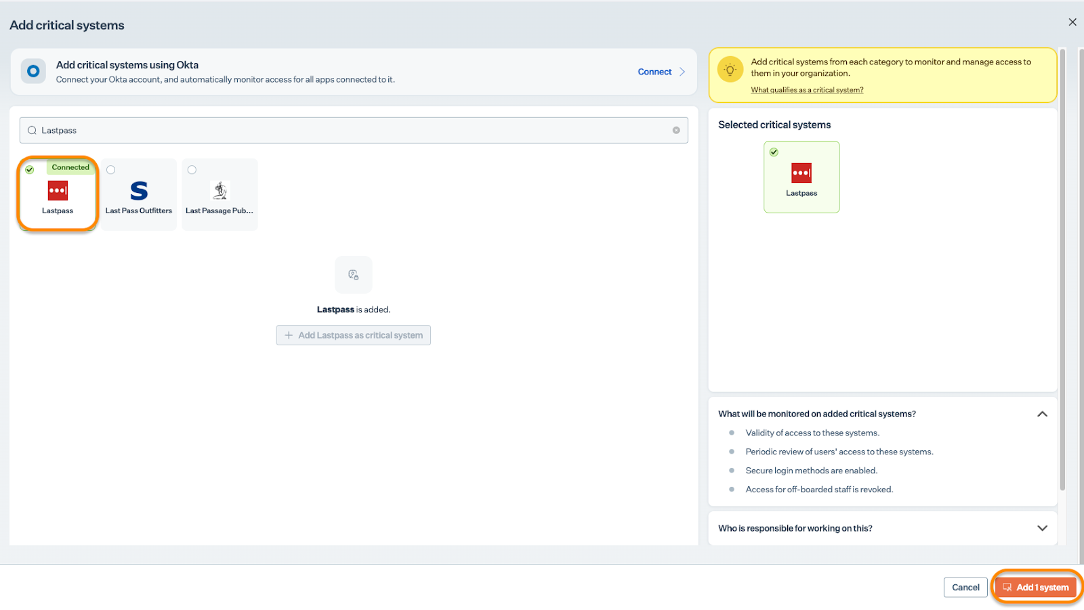Click the search magnifier icon
The image size is (1084, 610).
pos(32,131)
